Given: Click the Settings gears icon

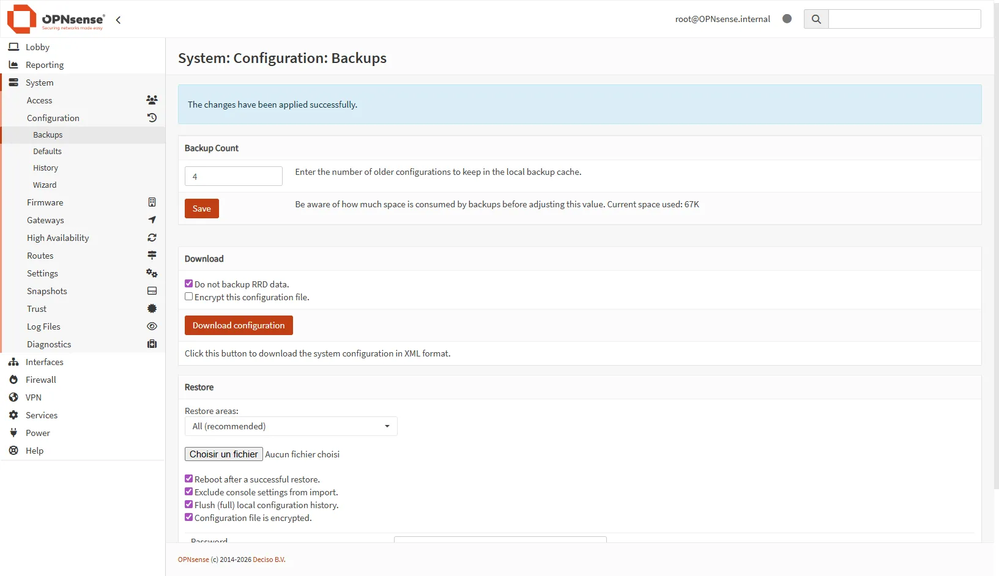Looking at the screenshot, I should [152, 273].
